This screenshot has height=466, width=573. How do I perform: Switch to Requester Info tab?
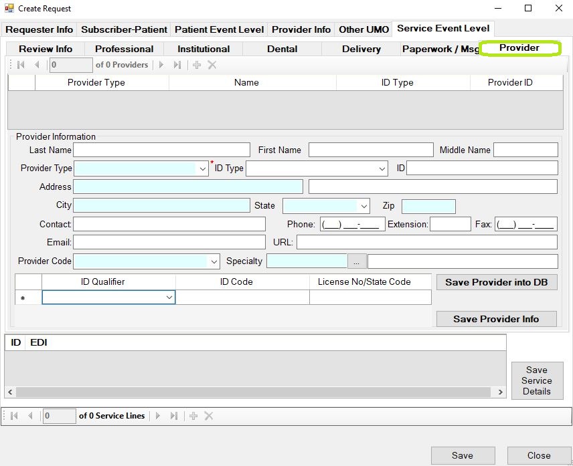pos(39,29)
